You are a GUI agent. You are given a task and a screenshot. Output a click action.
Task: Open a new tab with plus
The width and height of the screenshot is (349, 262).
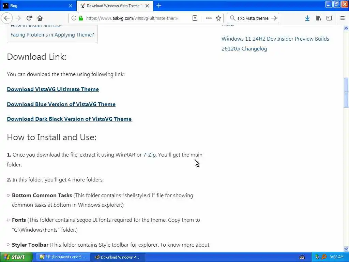click(x=159, y=5)
